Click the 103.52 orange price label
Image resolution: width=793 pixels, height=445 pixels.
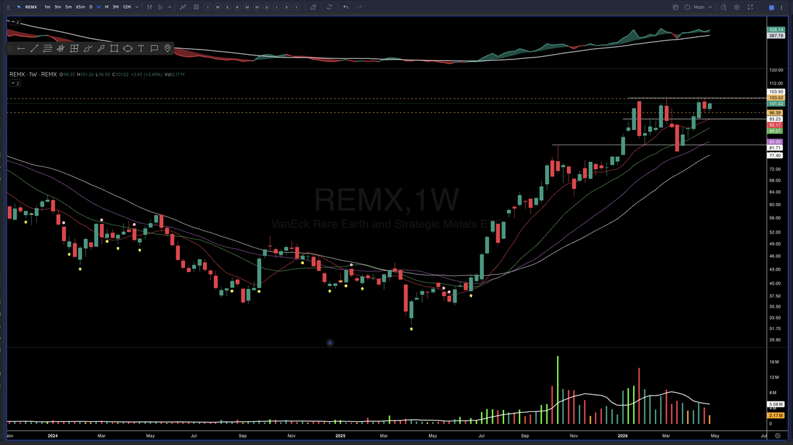tap(776, 98)
